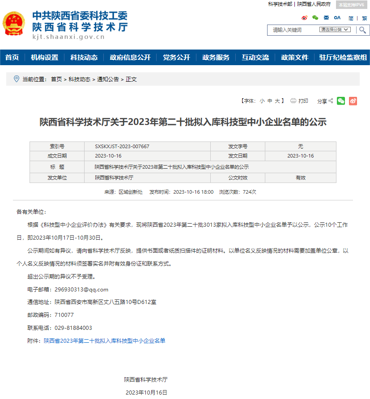
Task: Expand the 请选择分类 category dropdown
Action: click(333, 30)
